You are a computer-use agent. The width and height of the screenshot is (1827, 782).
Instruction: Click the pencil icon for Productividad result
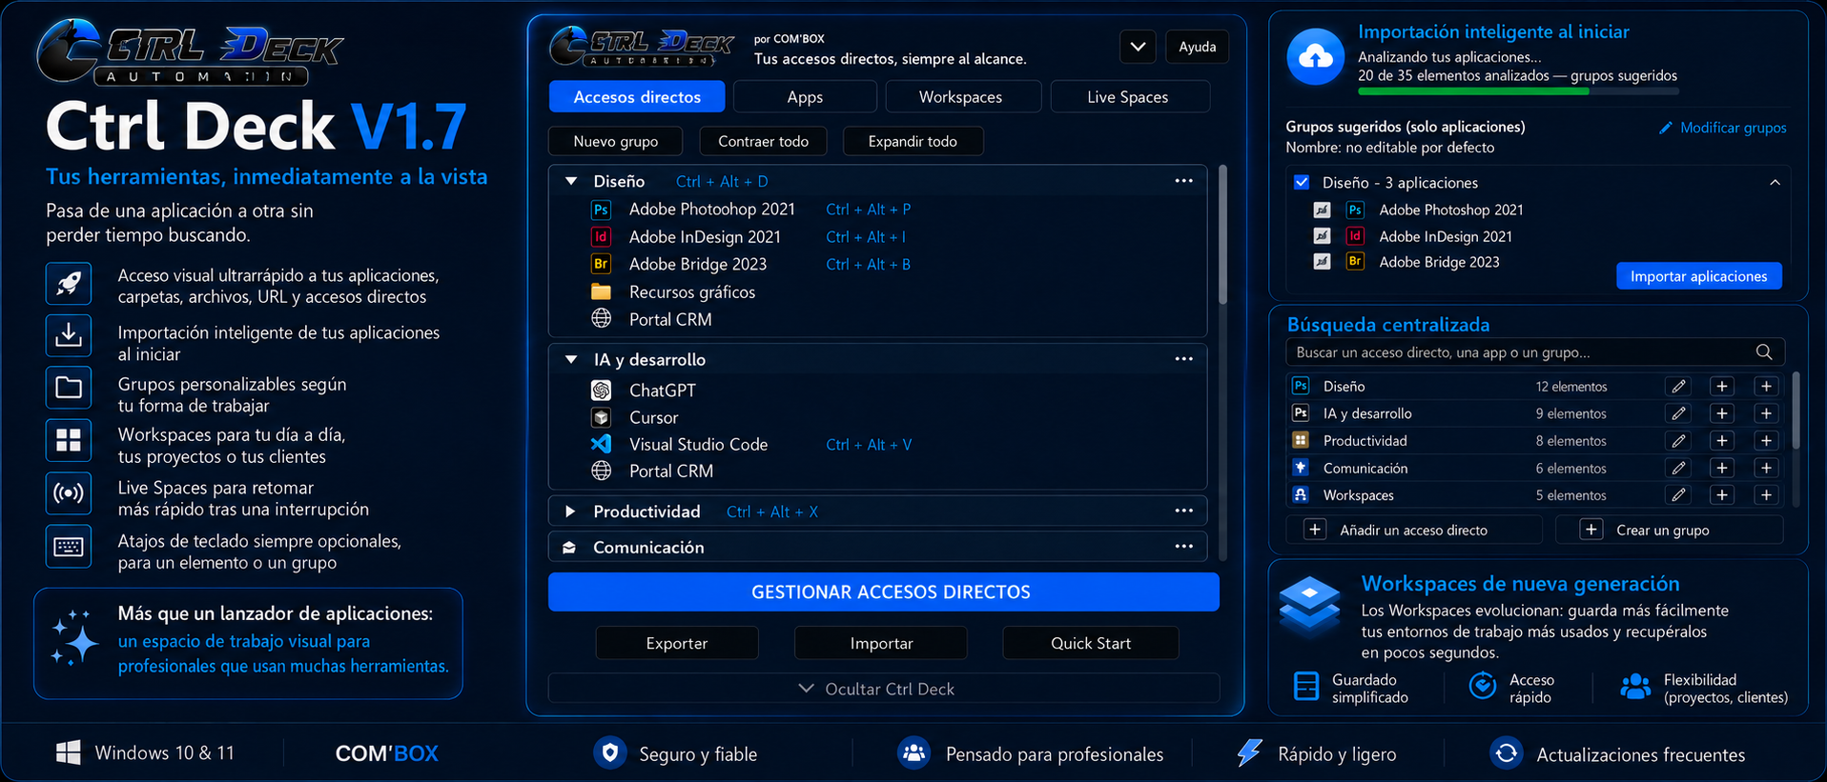pos(1678,441)
